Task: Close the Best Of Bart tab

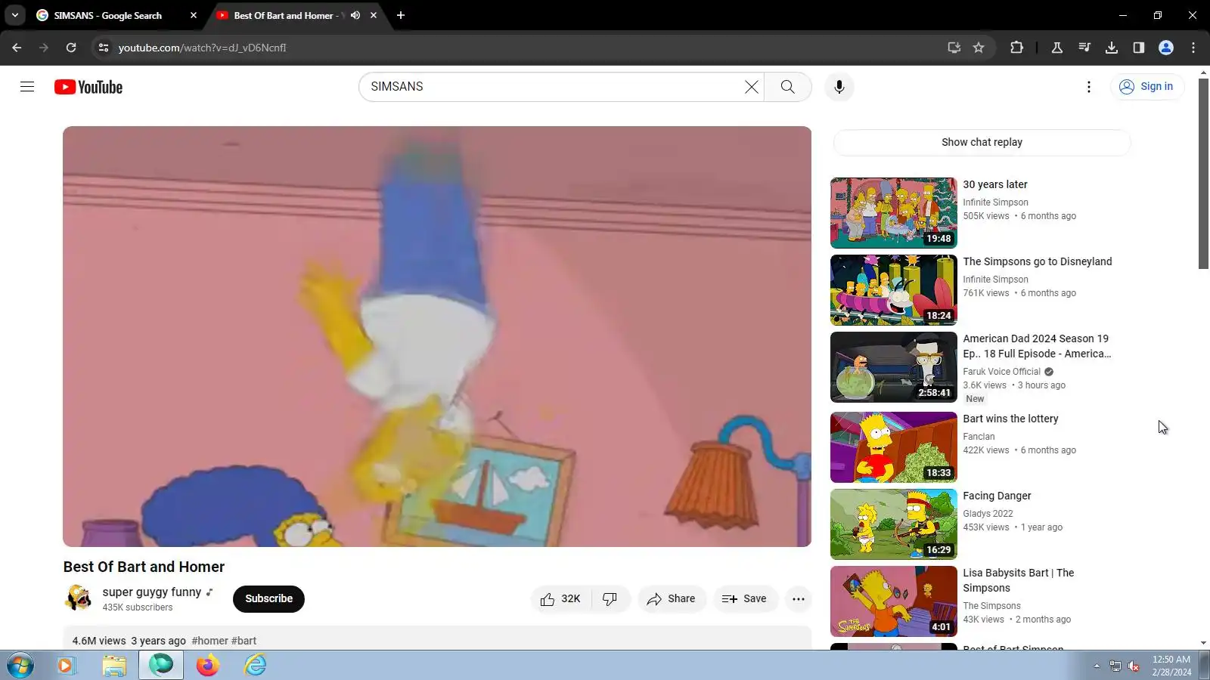Action: (x=374, y=15)
